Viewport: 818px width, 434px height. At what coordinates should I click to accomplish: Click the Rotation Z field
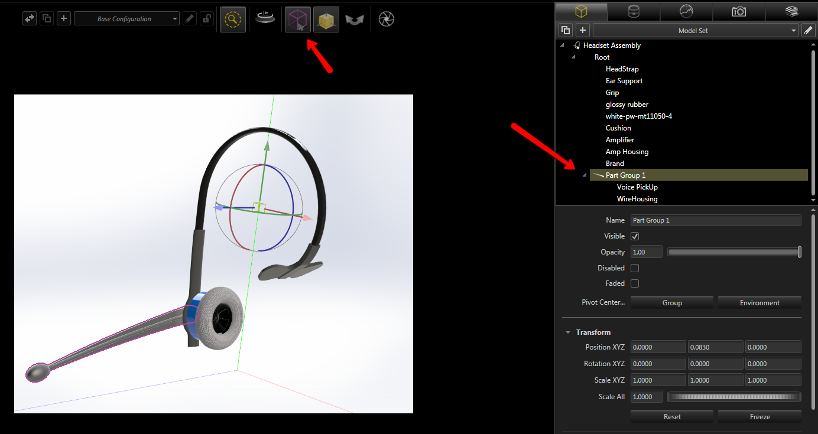[x=773, y=364]
